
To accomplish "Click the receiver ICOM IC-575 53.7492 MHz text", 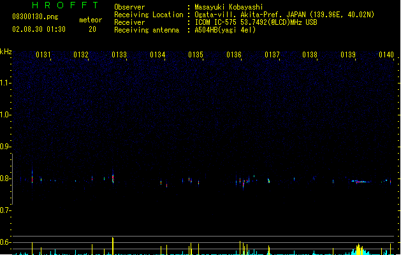I will click(x=256, y=22).
